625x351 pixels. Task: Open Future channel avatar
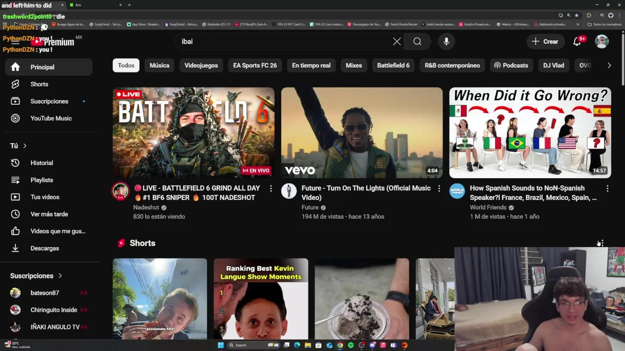(289, 191)
